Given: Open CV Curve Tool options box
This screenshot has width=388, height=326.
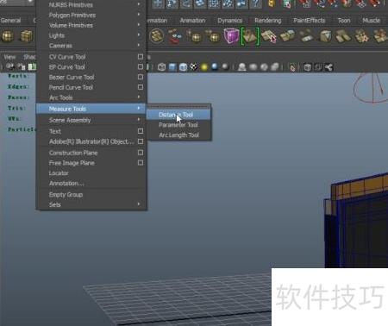Looking at the screenshot, I should pyautogui.click(x=141, y=57).
